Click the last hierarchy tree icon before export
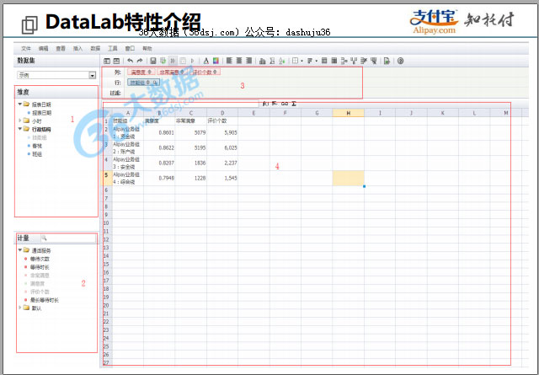The image size is (539, 375). click(x=374, y=61)
